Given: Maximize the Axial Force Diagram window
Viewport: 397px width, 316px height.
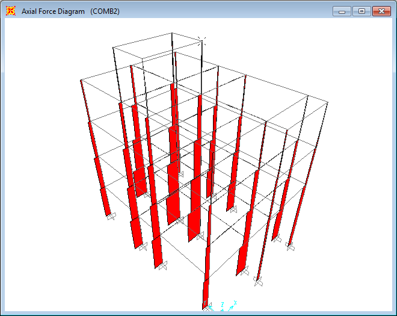Looking at the screenshot, I should coord(362,11).
